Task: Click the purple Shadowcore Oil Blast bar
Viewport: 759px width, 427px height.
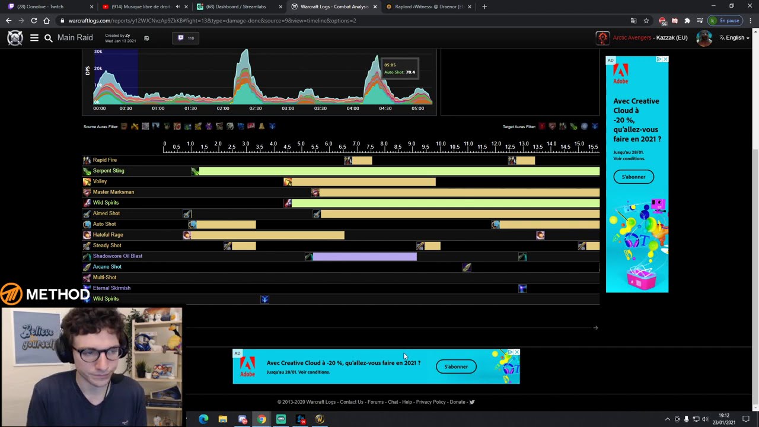Action: (x=365, y=256)
